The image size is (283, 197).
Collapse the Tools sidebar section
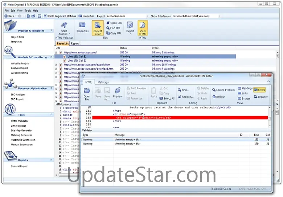[x=51, y=115]
